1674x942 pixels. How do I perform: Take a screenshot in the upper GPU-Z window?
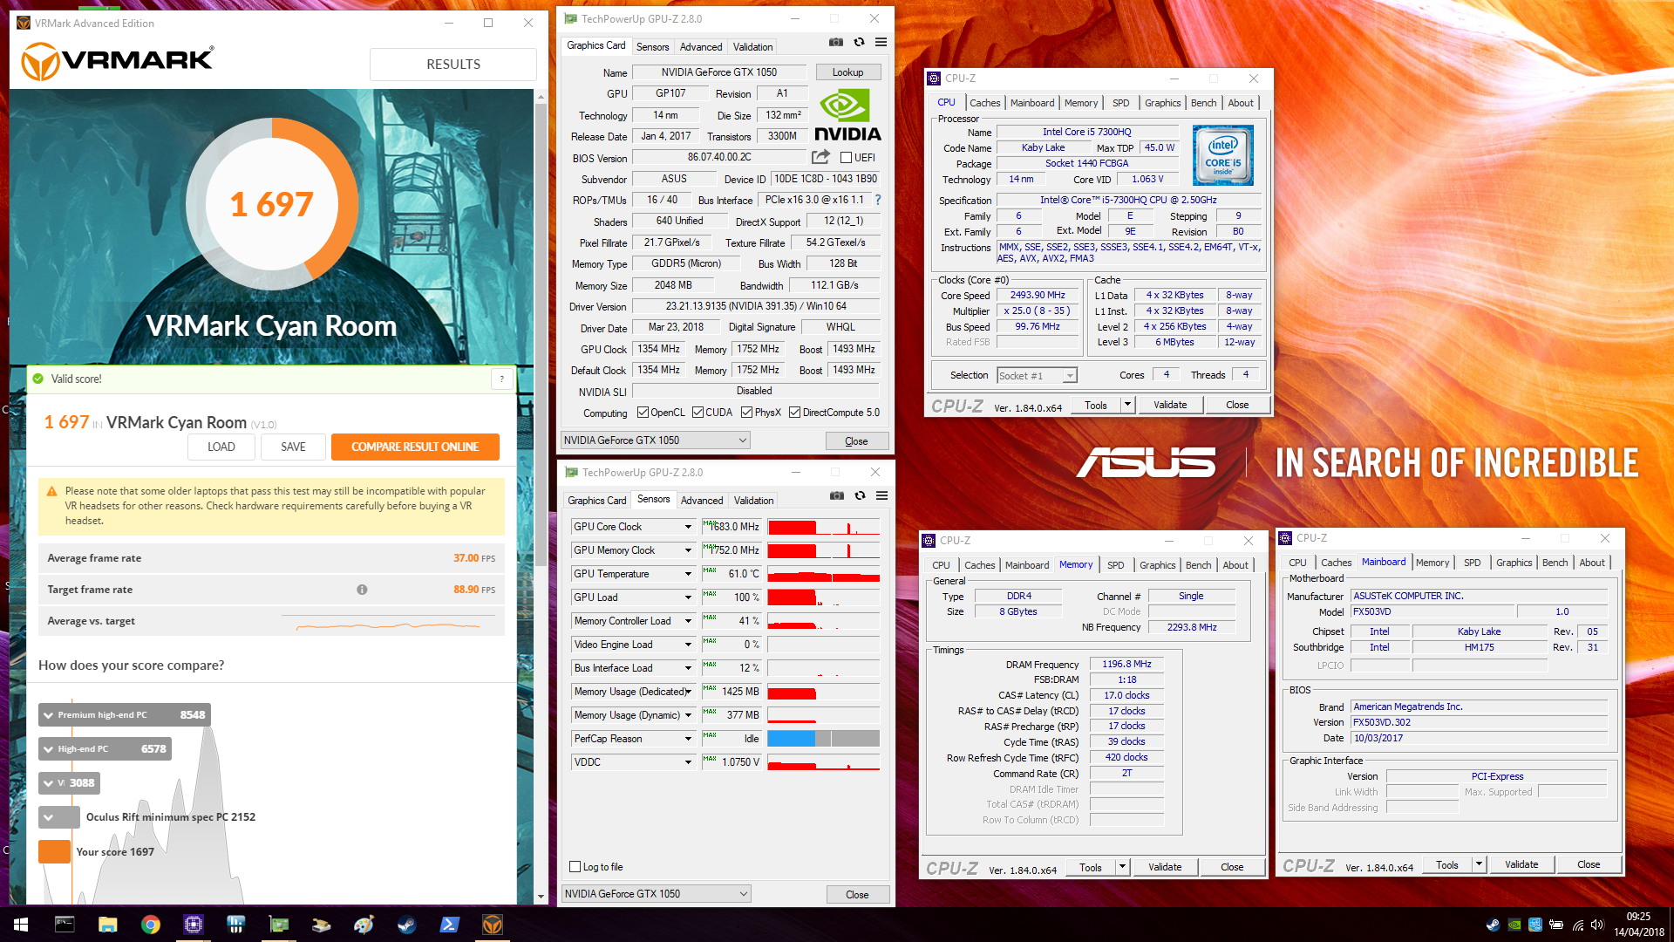[835, 42]
